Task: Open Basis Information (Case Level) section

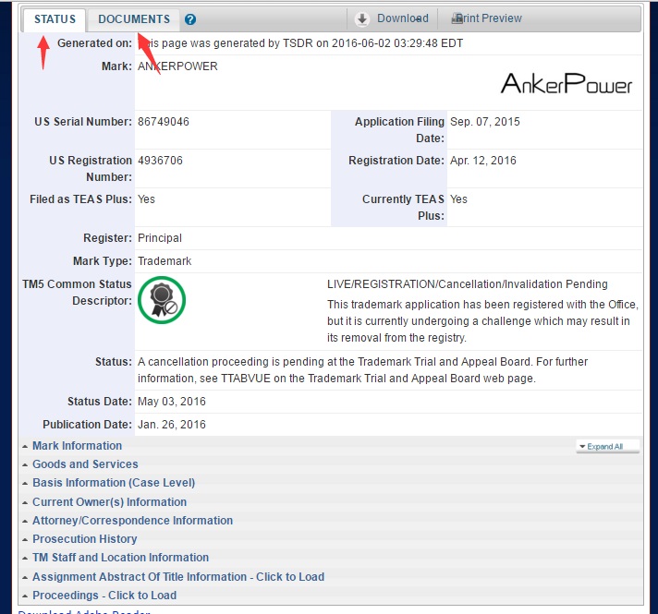Action: click(113, 483)
